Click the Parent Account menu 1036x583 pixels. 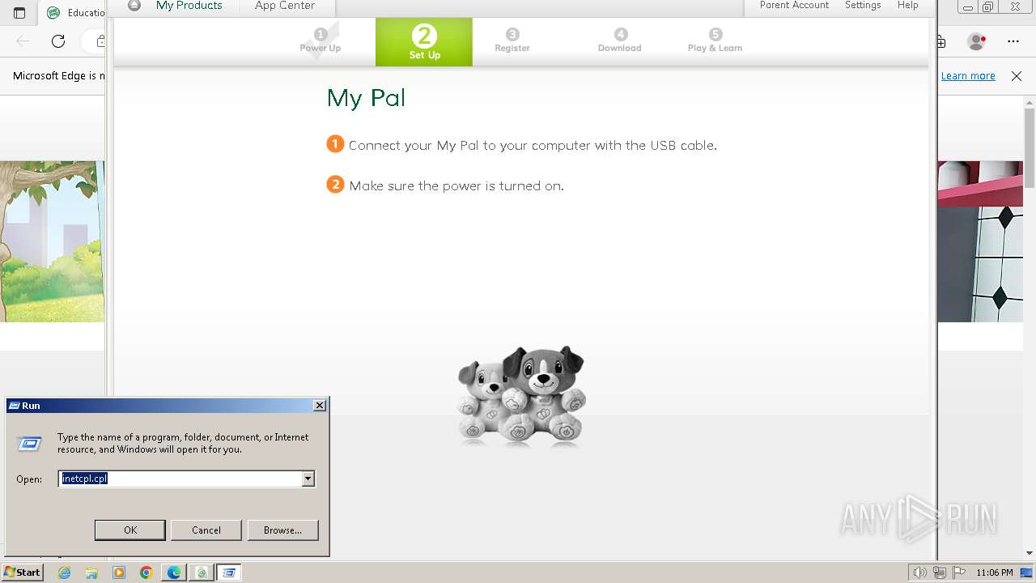794,6
